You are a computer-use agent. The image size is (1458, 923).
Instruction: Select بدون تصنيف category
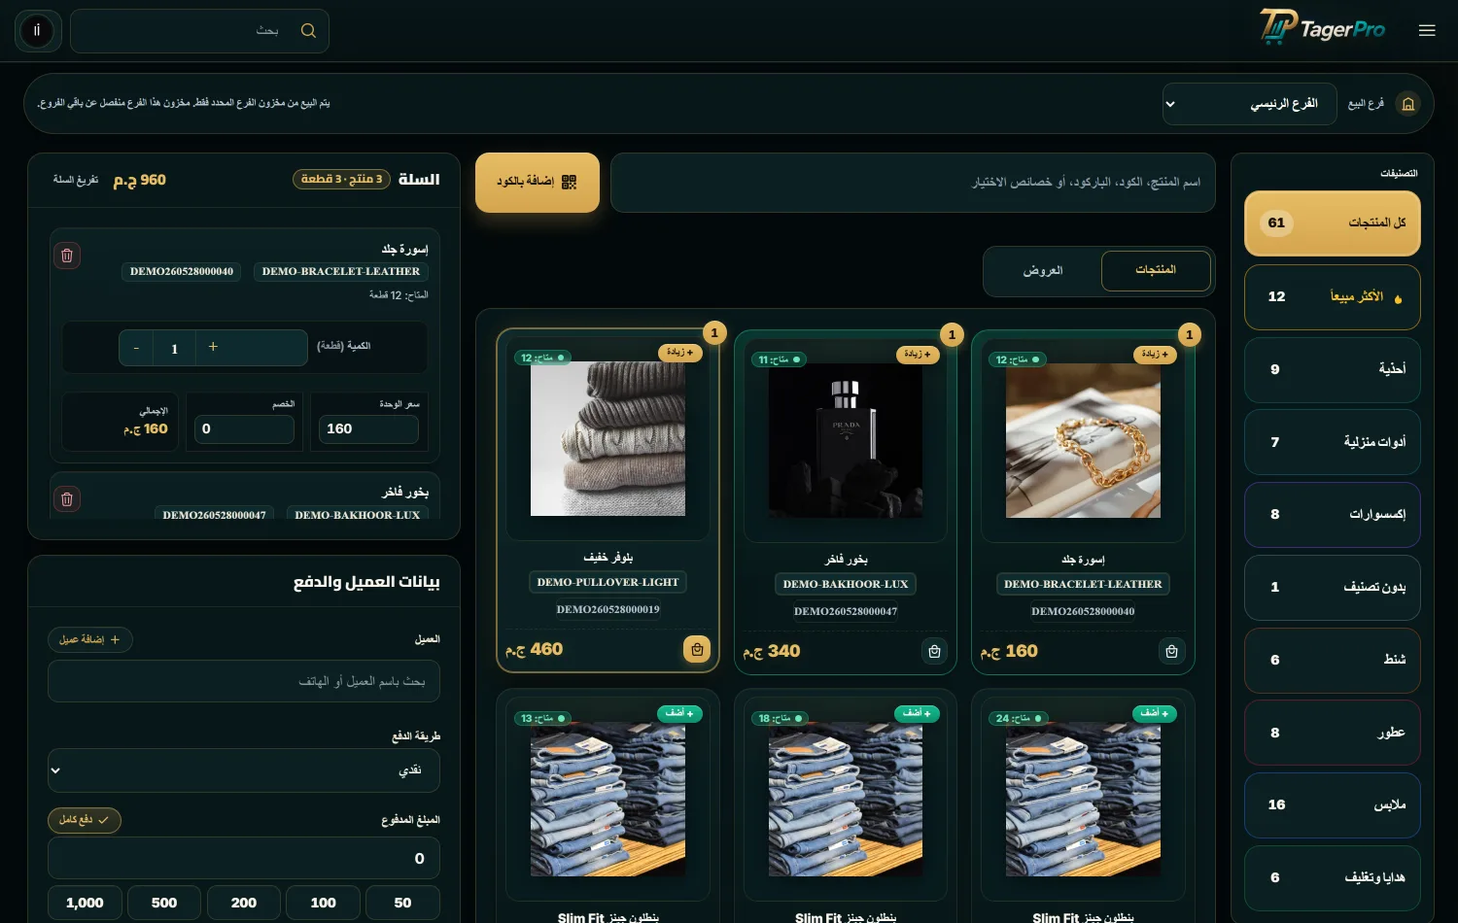tap(1333, 588)
